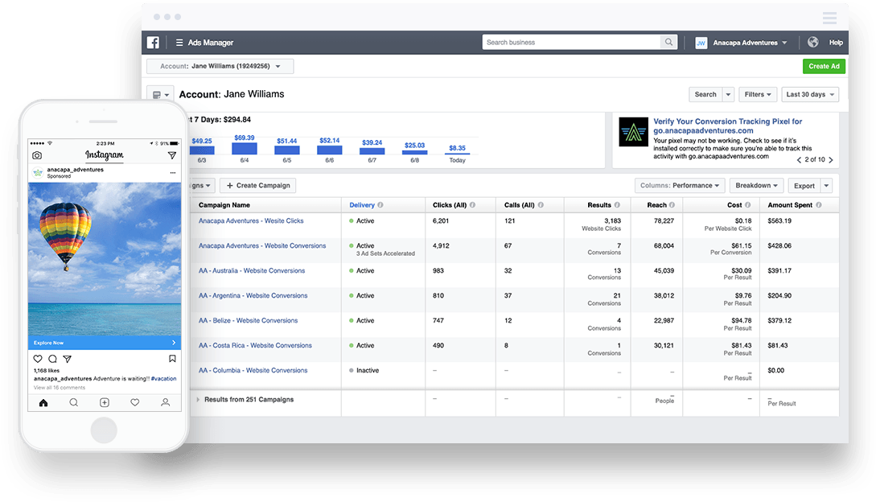The width and height of the screenshot is (876, 502).
Task: Tap the Instagram direct message paper plane
Action: [171, 155]
